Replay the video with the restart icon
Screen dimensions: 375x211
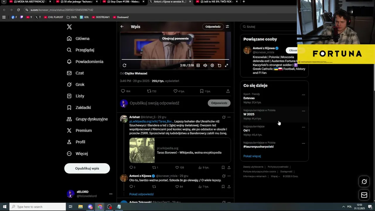[x=125, y=65]
